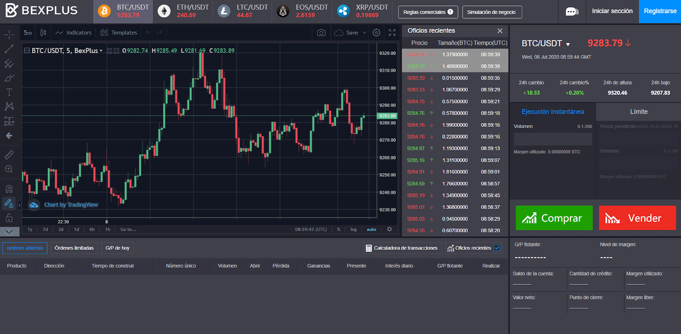681x334 pixels.
Task: Toggle log scale on chart
Action: [x=354, y=229]
